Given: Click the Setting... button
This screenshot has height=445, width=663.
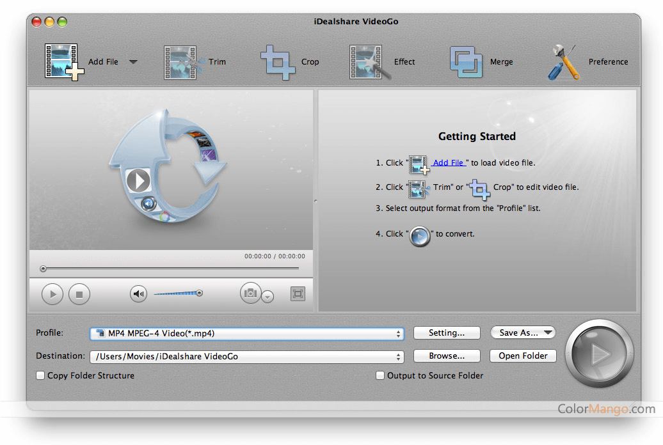Looking at the screenshot, I should pos(446,332).
